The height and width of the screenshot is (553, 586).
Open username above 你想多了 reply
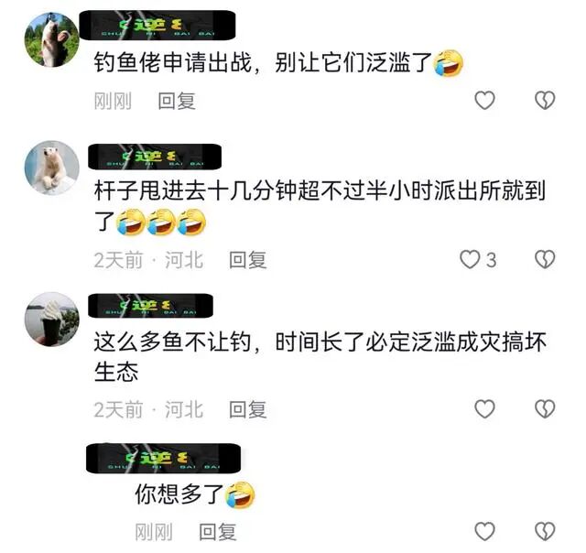point(163,459)
